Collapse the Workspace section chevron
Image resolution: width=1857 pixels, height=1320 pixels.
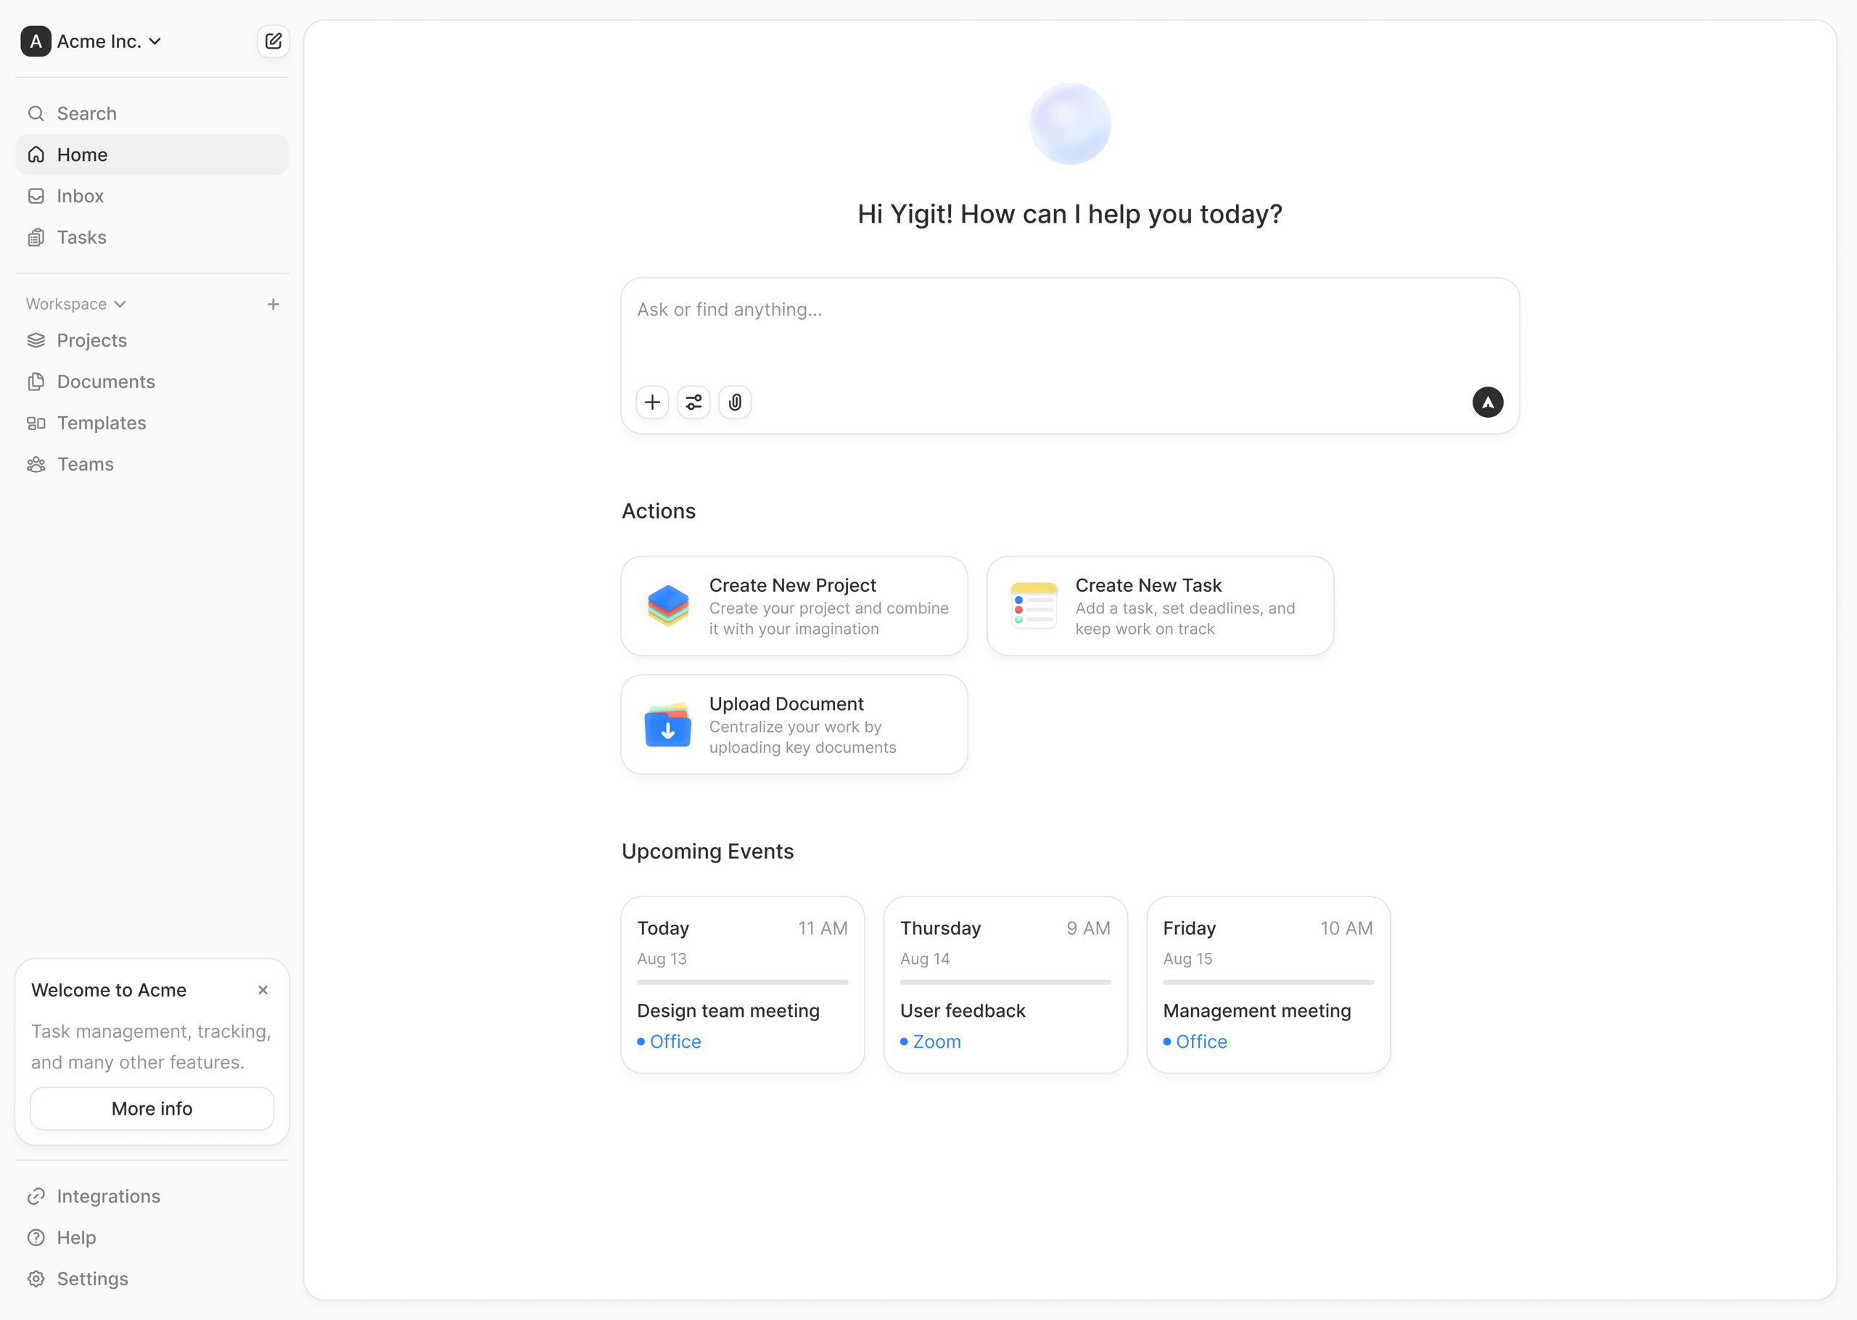120,304
